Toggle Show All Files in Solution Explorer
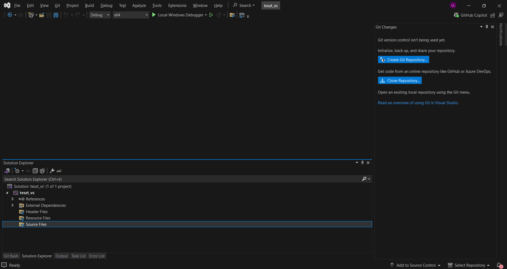Viewport: 507px width, 269px height. [x=42, y=171]
